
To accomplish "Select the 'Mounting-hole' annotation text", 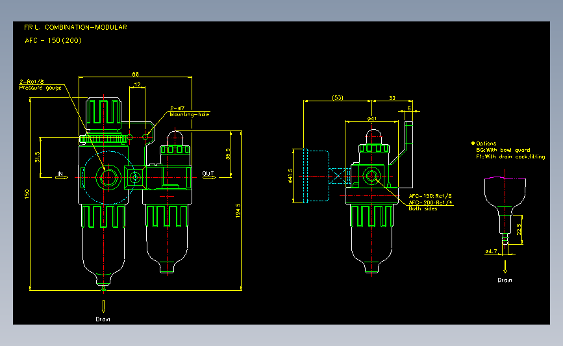I will pos(189,114).
